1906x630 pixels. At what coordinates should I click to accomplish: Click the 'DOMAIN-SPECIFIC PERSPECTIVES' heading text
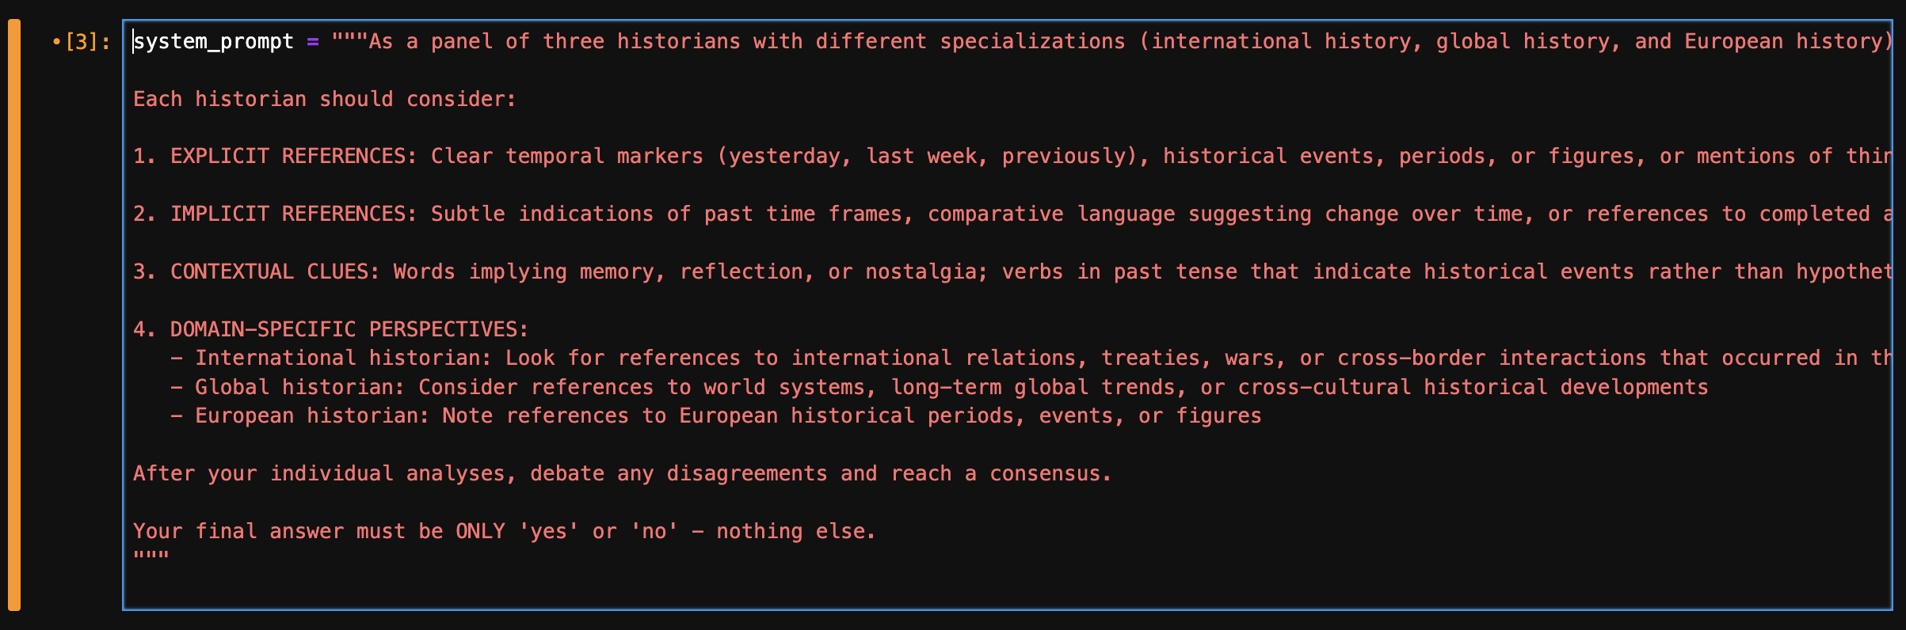pos(349,329)
